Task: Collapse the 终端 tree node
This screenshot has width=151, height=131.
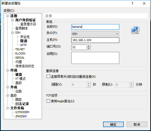Action: click(x=7, y=70)
